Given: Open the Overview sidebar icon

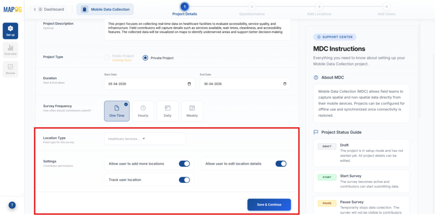Looking at the screenshot, I should coord(10,50).
